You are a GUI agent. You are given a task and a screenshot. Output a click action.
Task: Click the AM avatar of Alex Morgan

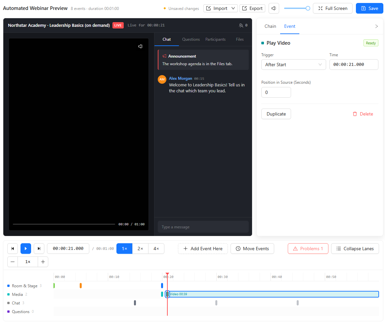[x=162, y=79]
